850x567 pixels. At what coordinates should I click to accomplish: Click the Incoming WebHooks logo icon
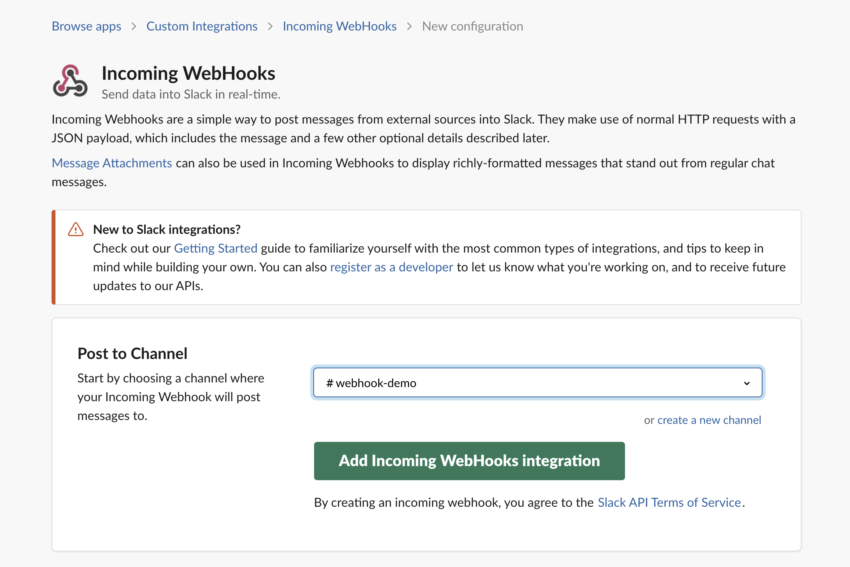click(x=70, y=81)
